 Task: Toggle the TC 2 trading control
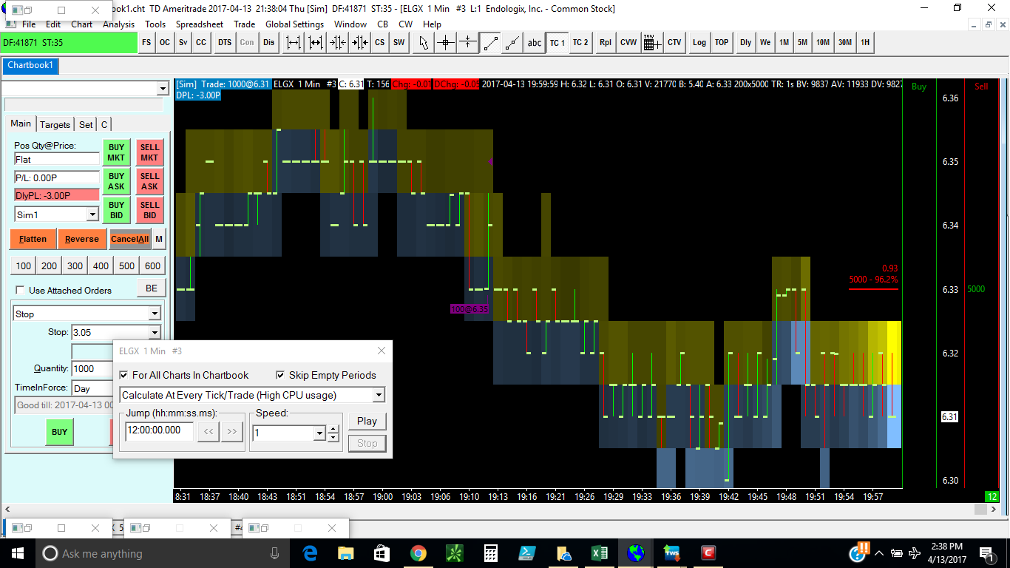[580, 43]
